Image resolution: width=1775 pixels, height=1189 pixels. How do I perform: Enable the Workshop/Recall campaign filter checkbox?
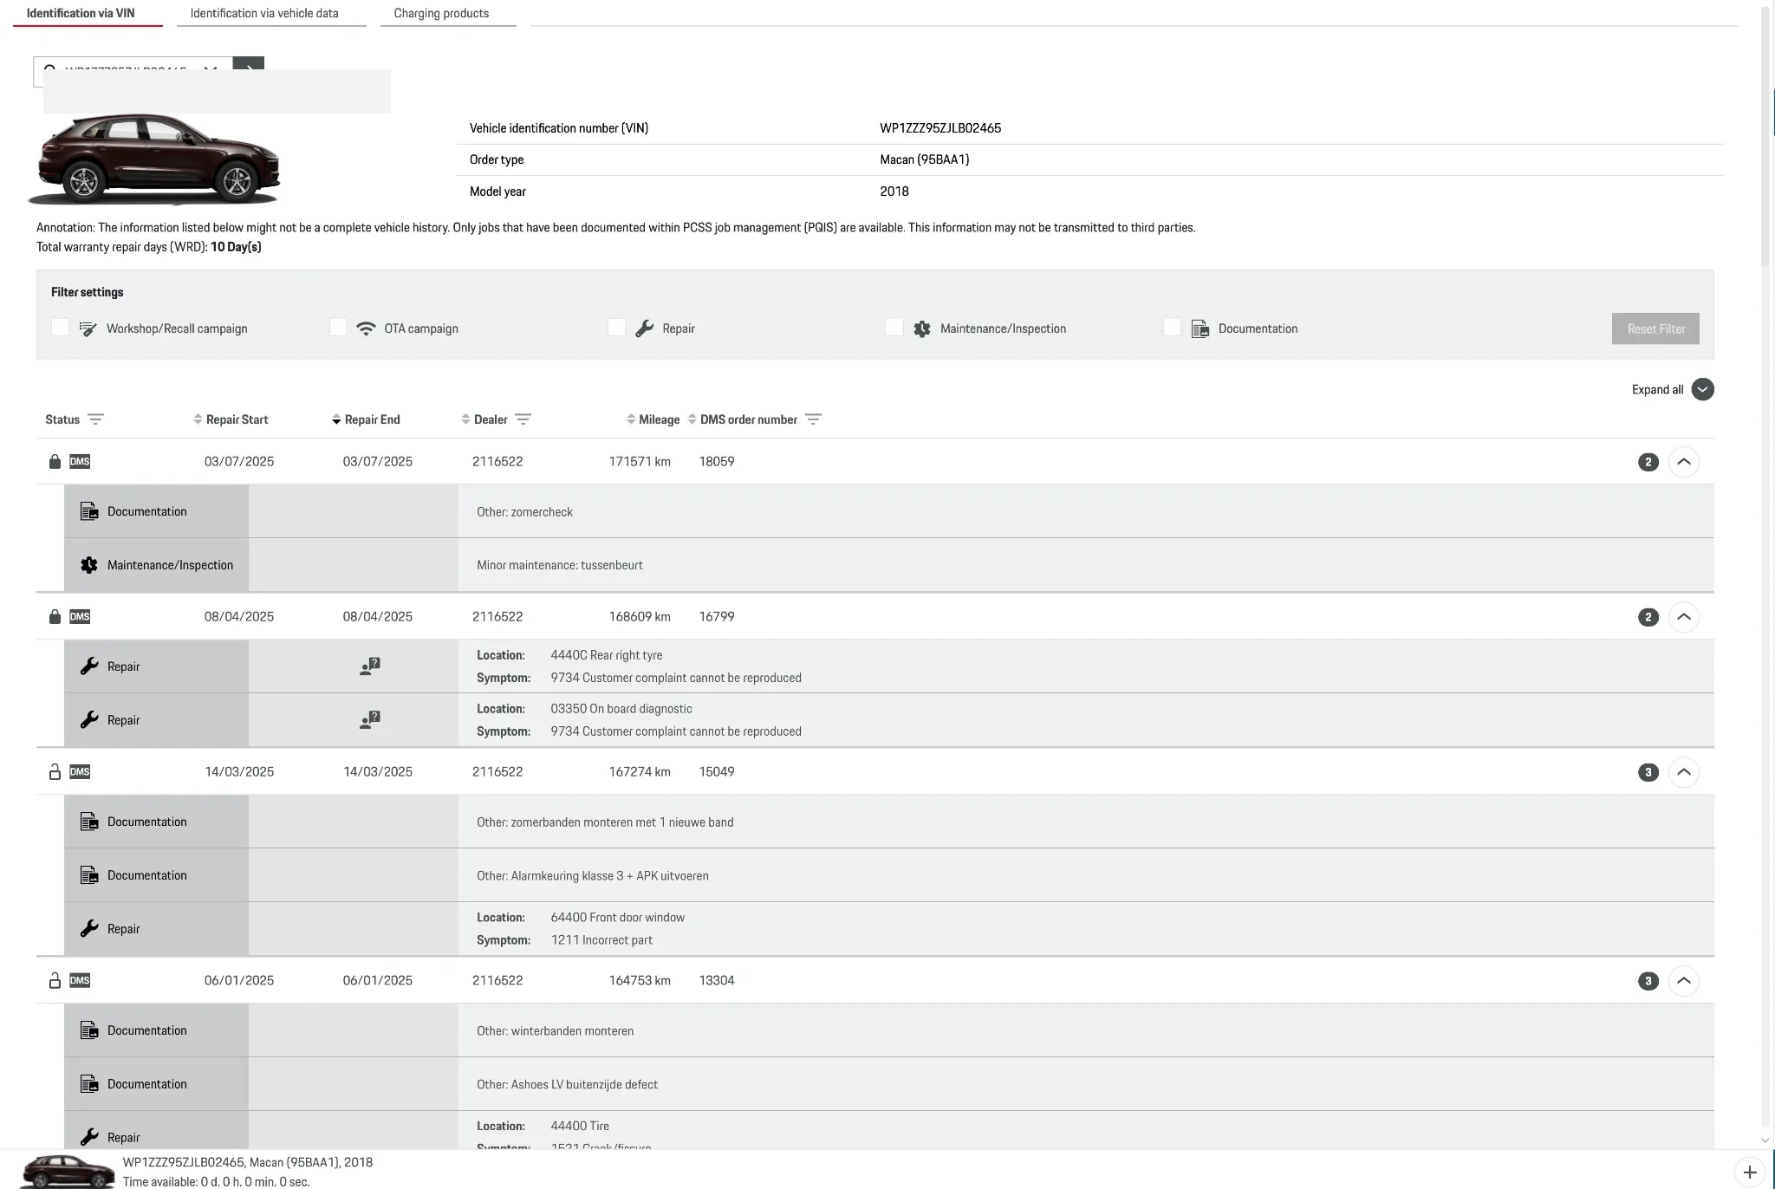pyautogui.click(x=60, y=328)
